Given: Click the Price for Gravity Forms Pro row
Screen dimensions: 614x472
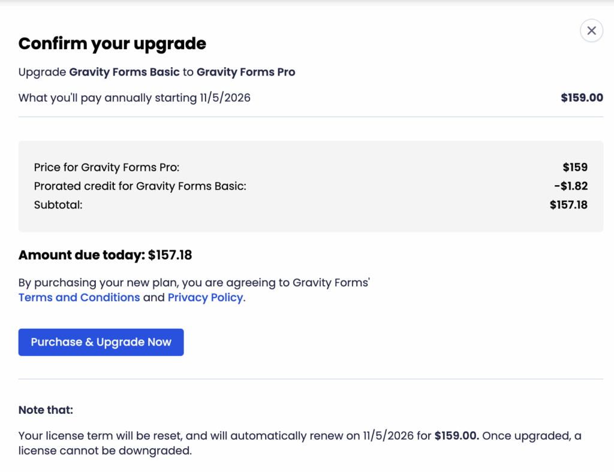Looking at the screenshot, I should 106,167.
